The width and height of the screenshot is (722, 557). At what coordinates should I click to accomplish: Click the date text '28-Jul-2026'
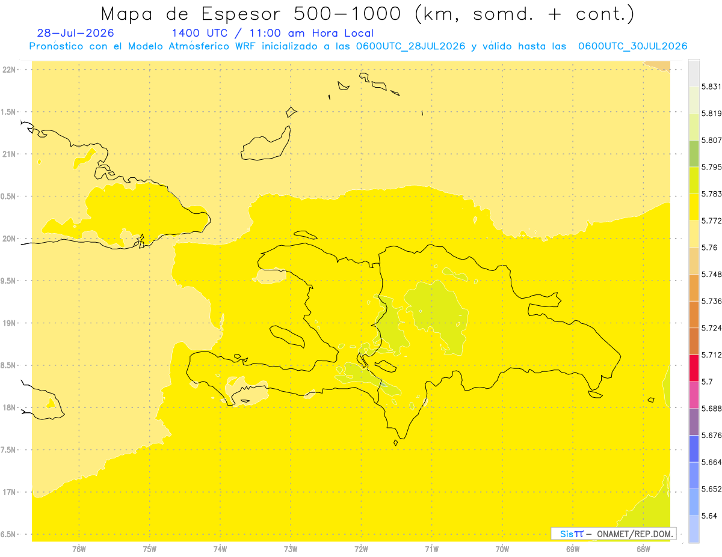(x=75, y=33)
